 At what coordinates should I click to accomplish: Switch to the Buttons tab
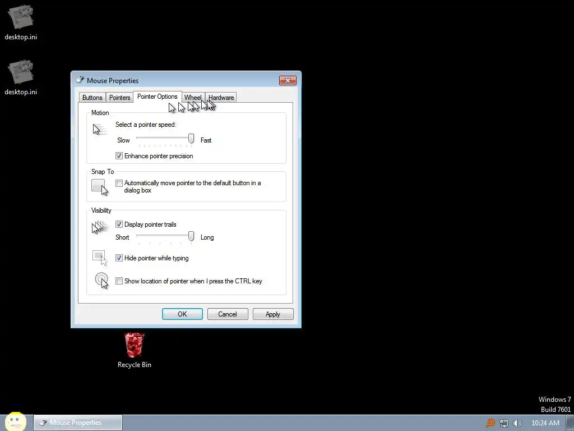[92, 98]
